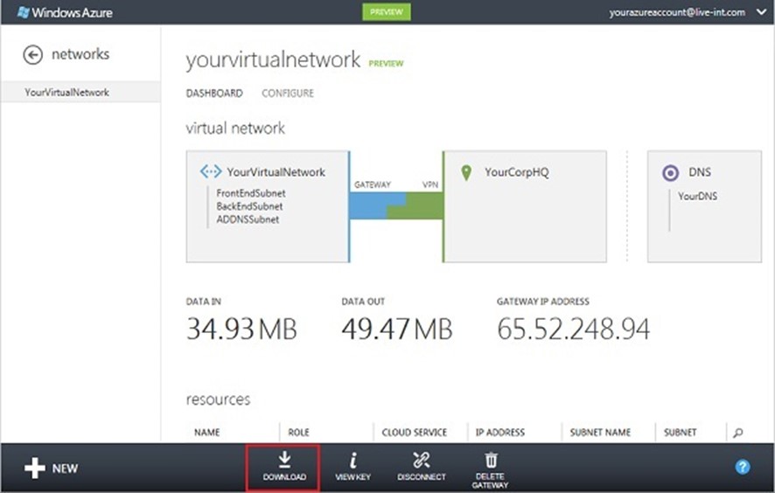
Task: Click the networks heading link
Action: [80, 54]
